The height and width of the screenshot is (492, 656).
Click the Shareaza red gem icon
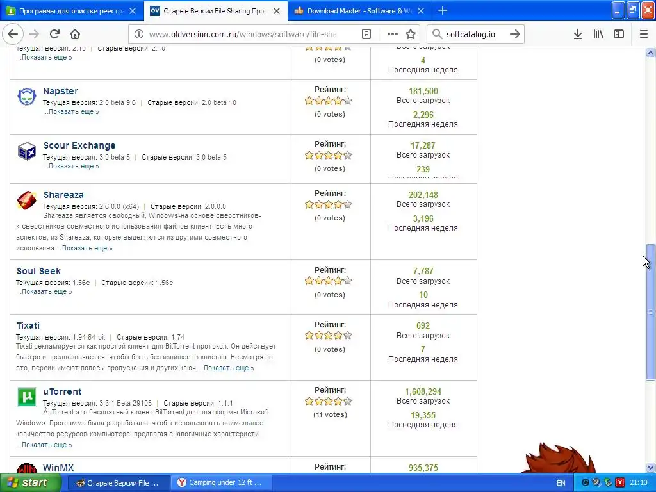pos(27,201)
